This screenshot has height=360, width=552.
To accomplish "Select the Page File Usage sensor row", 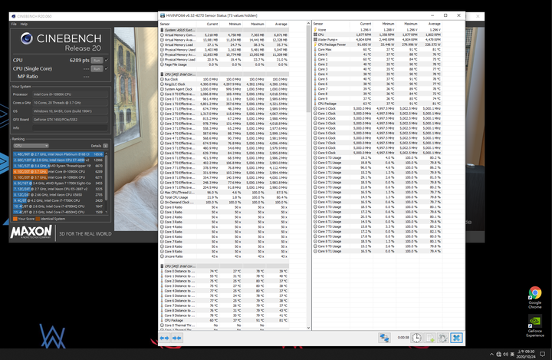I will (225, 64).
